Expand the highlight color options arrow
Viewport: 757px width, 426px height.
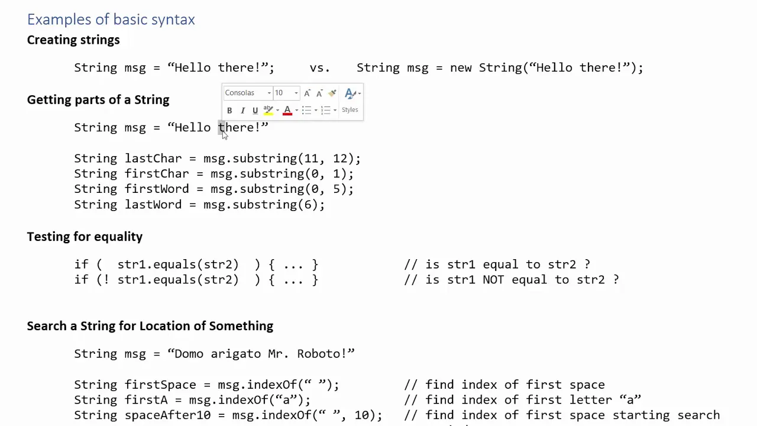277,110
